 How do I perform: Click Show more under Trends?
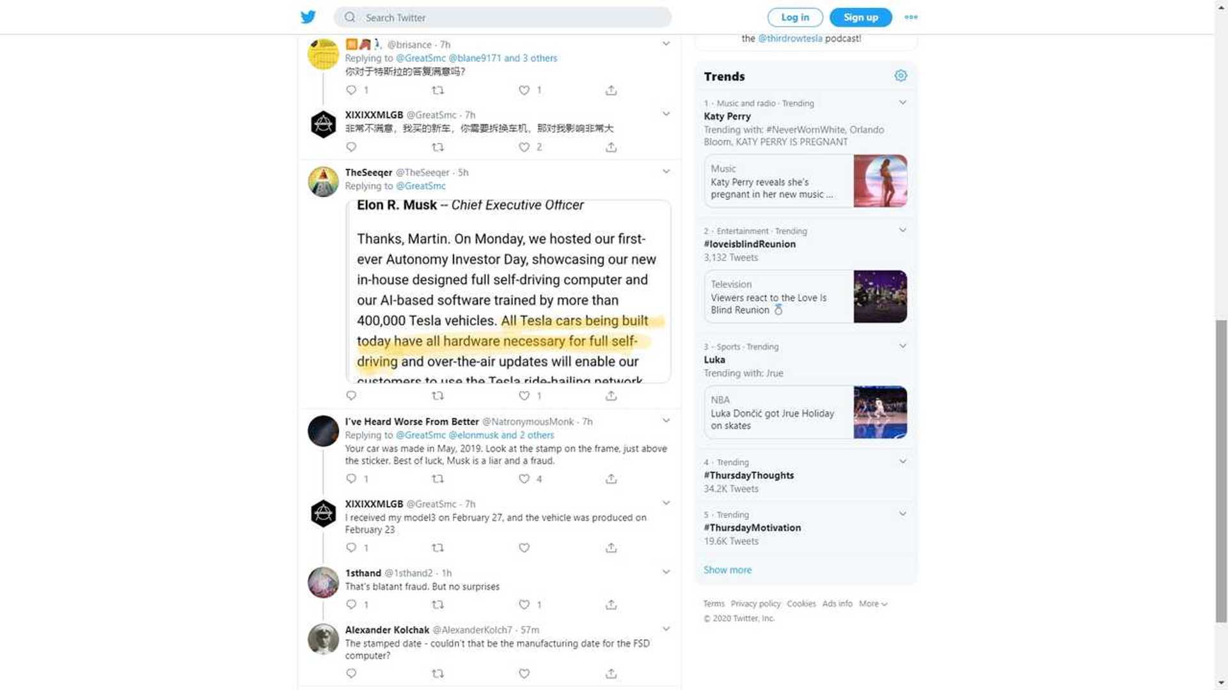728,570
